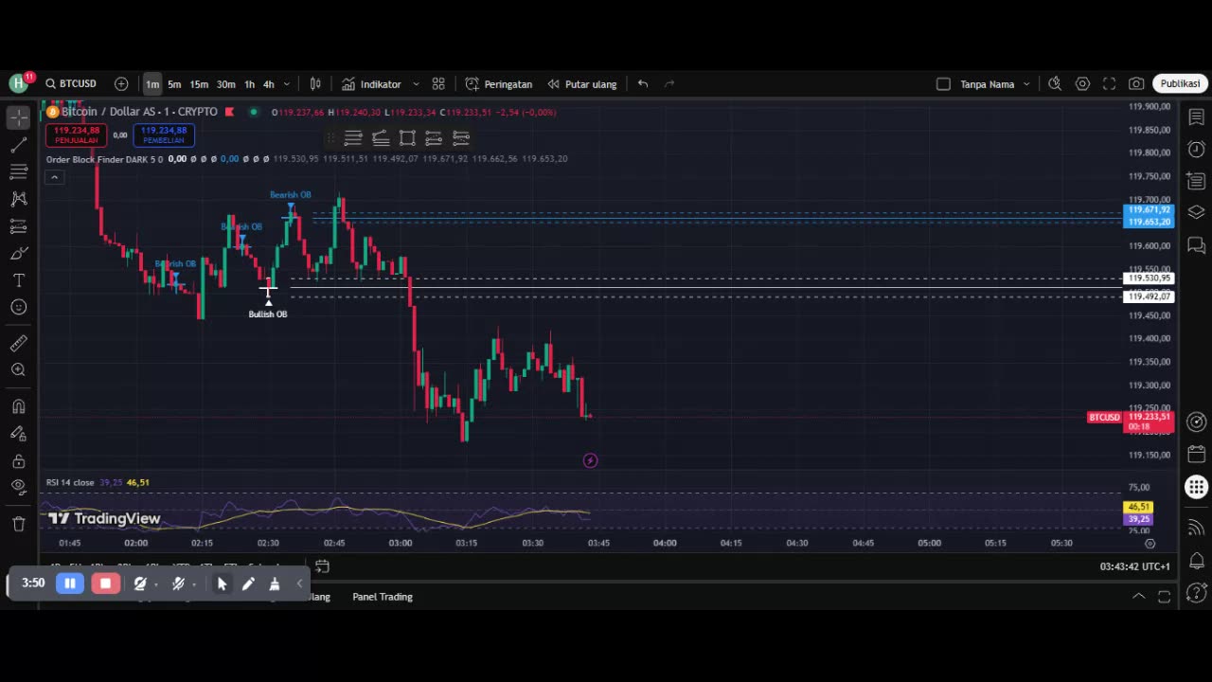Open the patterns drawing tool
The image size is (1212, 682).
[18, 199]
